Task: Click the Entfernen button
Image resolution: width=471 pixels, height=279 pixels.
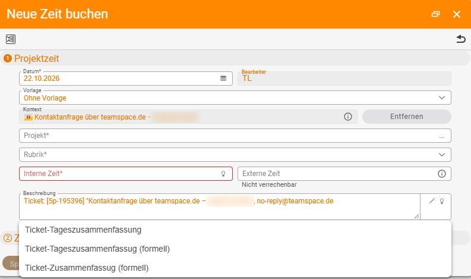Action: point(406,117)
